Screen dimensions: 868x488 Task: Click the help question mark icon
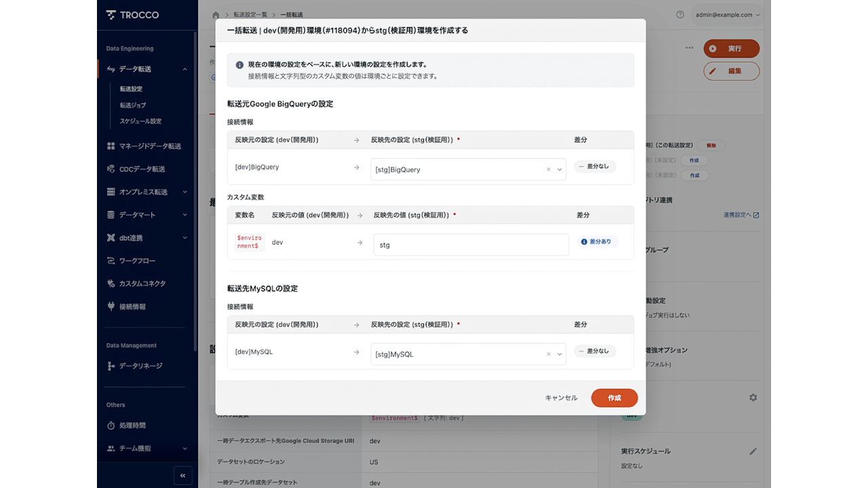coord(680,14)
